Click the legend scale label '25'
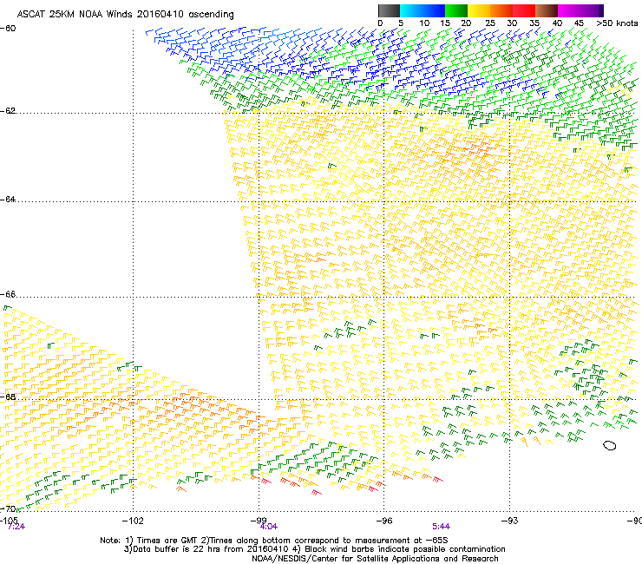 [490, 23]
